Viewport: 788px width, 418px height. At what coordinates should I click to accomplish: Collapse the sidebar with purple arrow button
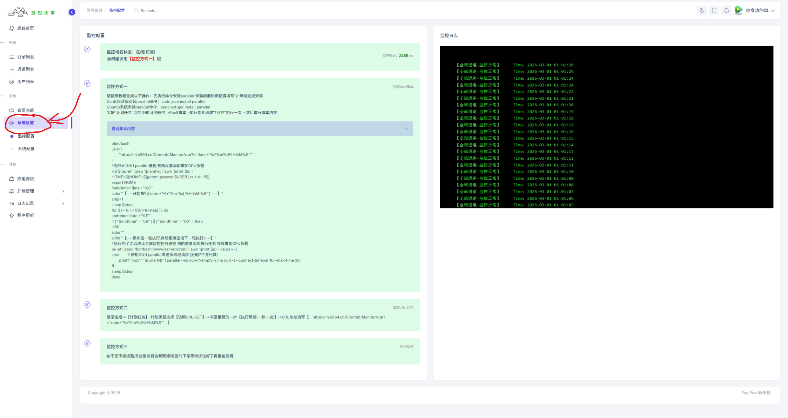[x=72, y=12]
